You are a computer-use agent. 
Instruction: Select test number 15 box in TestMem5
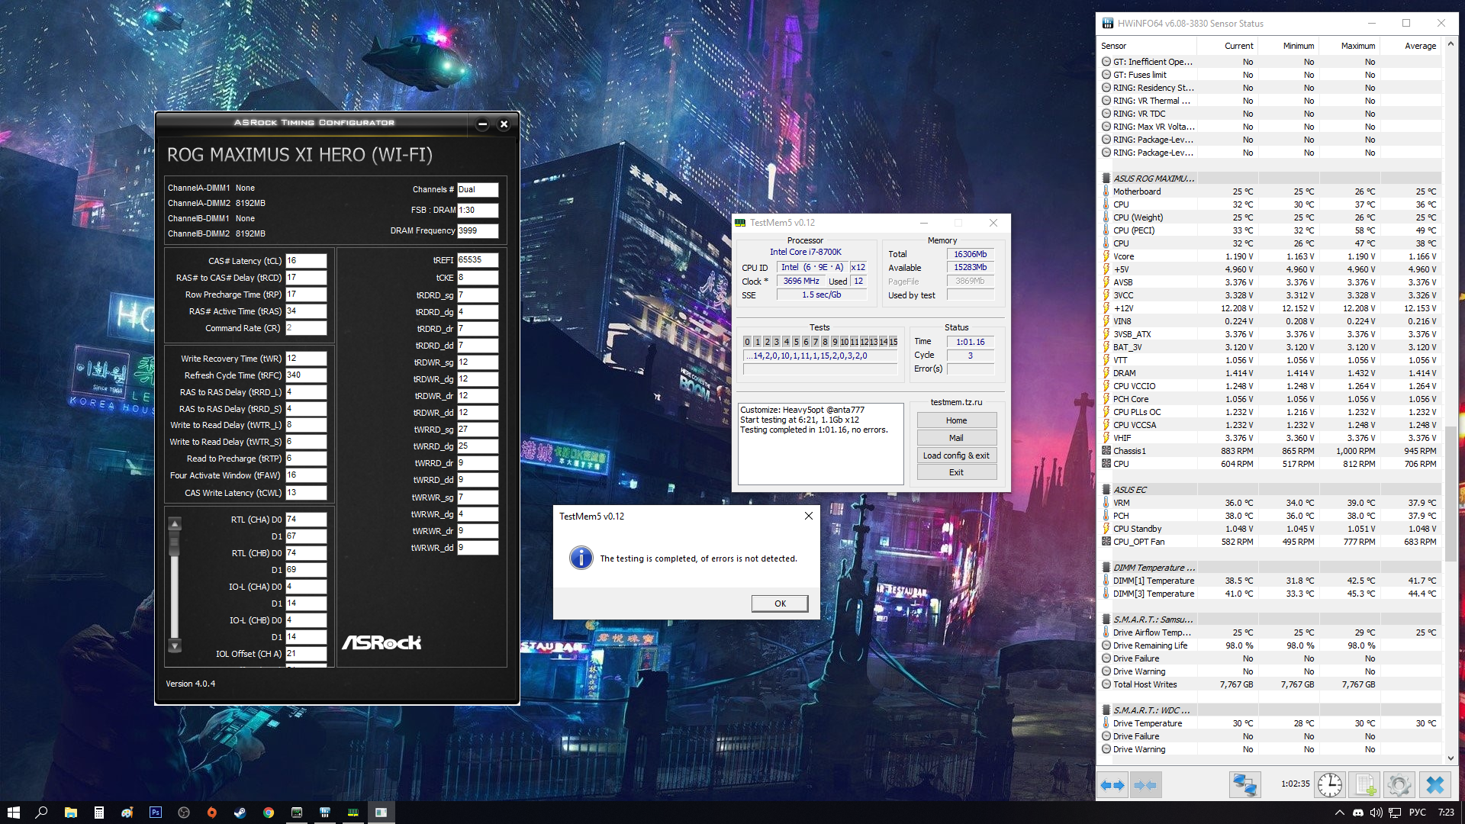(893, 342)
